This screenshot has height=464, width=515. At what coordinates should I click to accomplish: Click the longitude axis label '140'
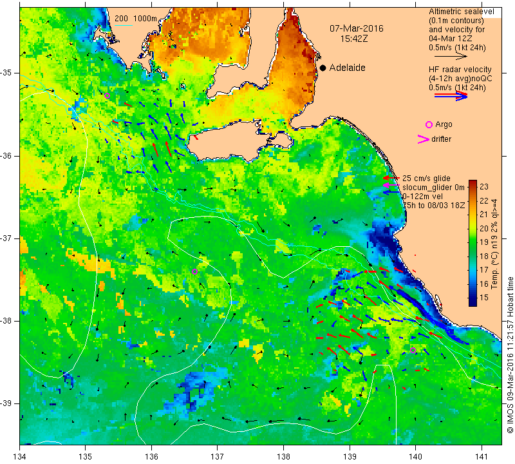(415, 457)
